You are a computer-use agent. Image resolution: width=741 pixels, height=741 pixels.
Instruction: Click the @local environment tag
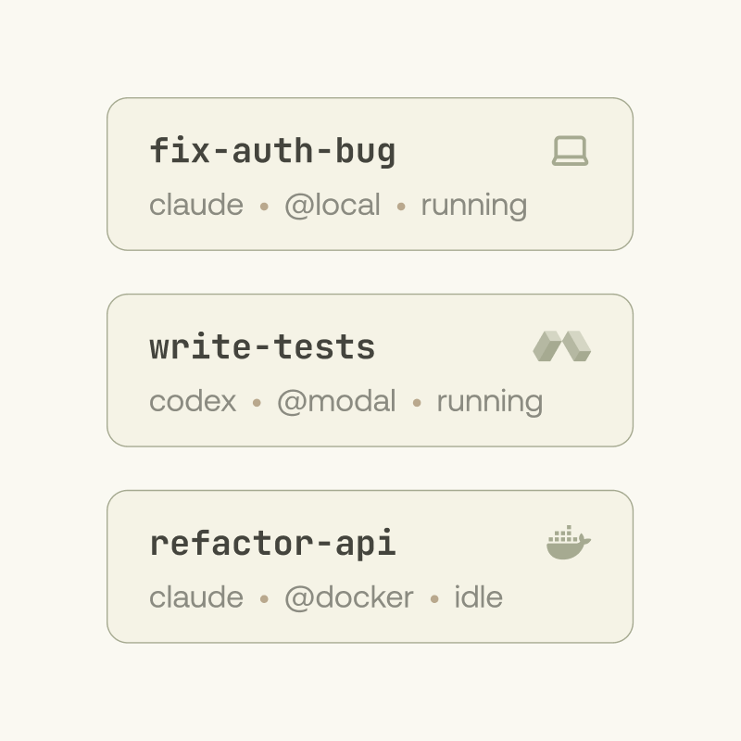pos(333,205)
